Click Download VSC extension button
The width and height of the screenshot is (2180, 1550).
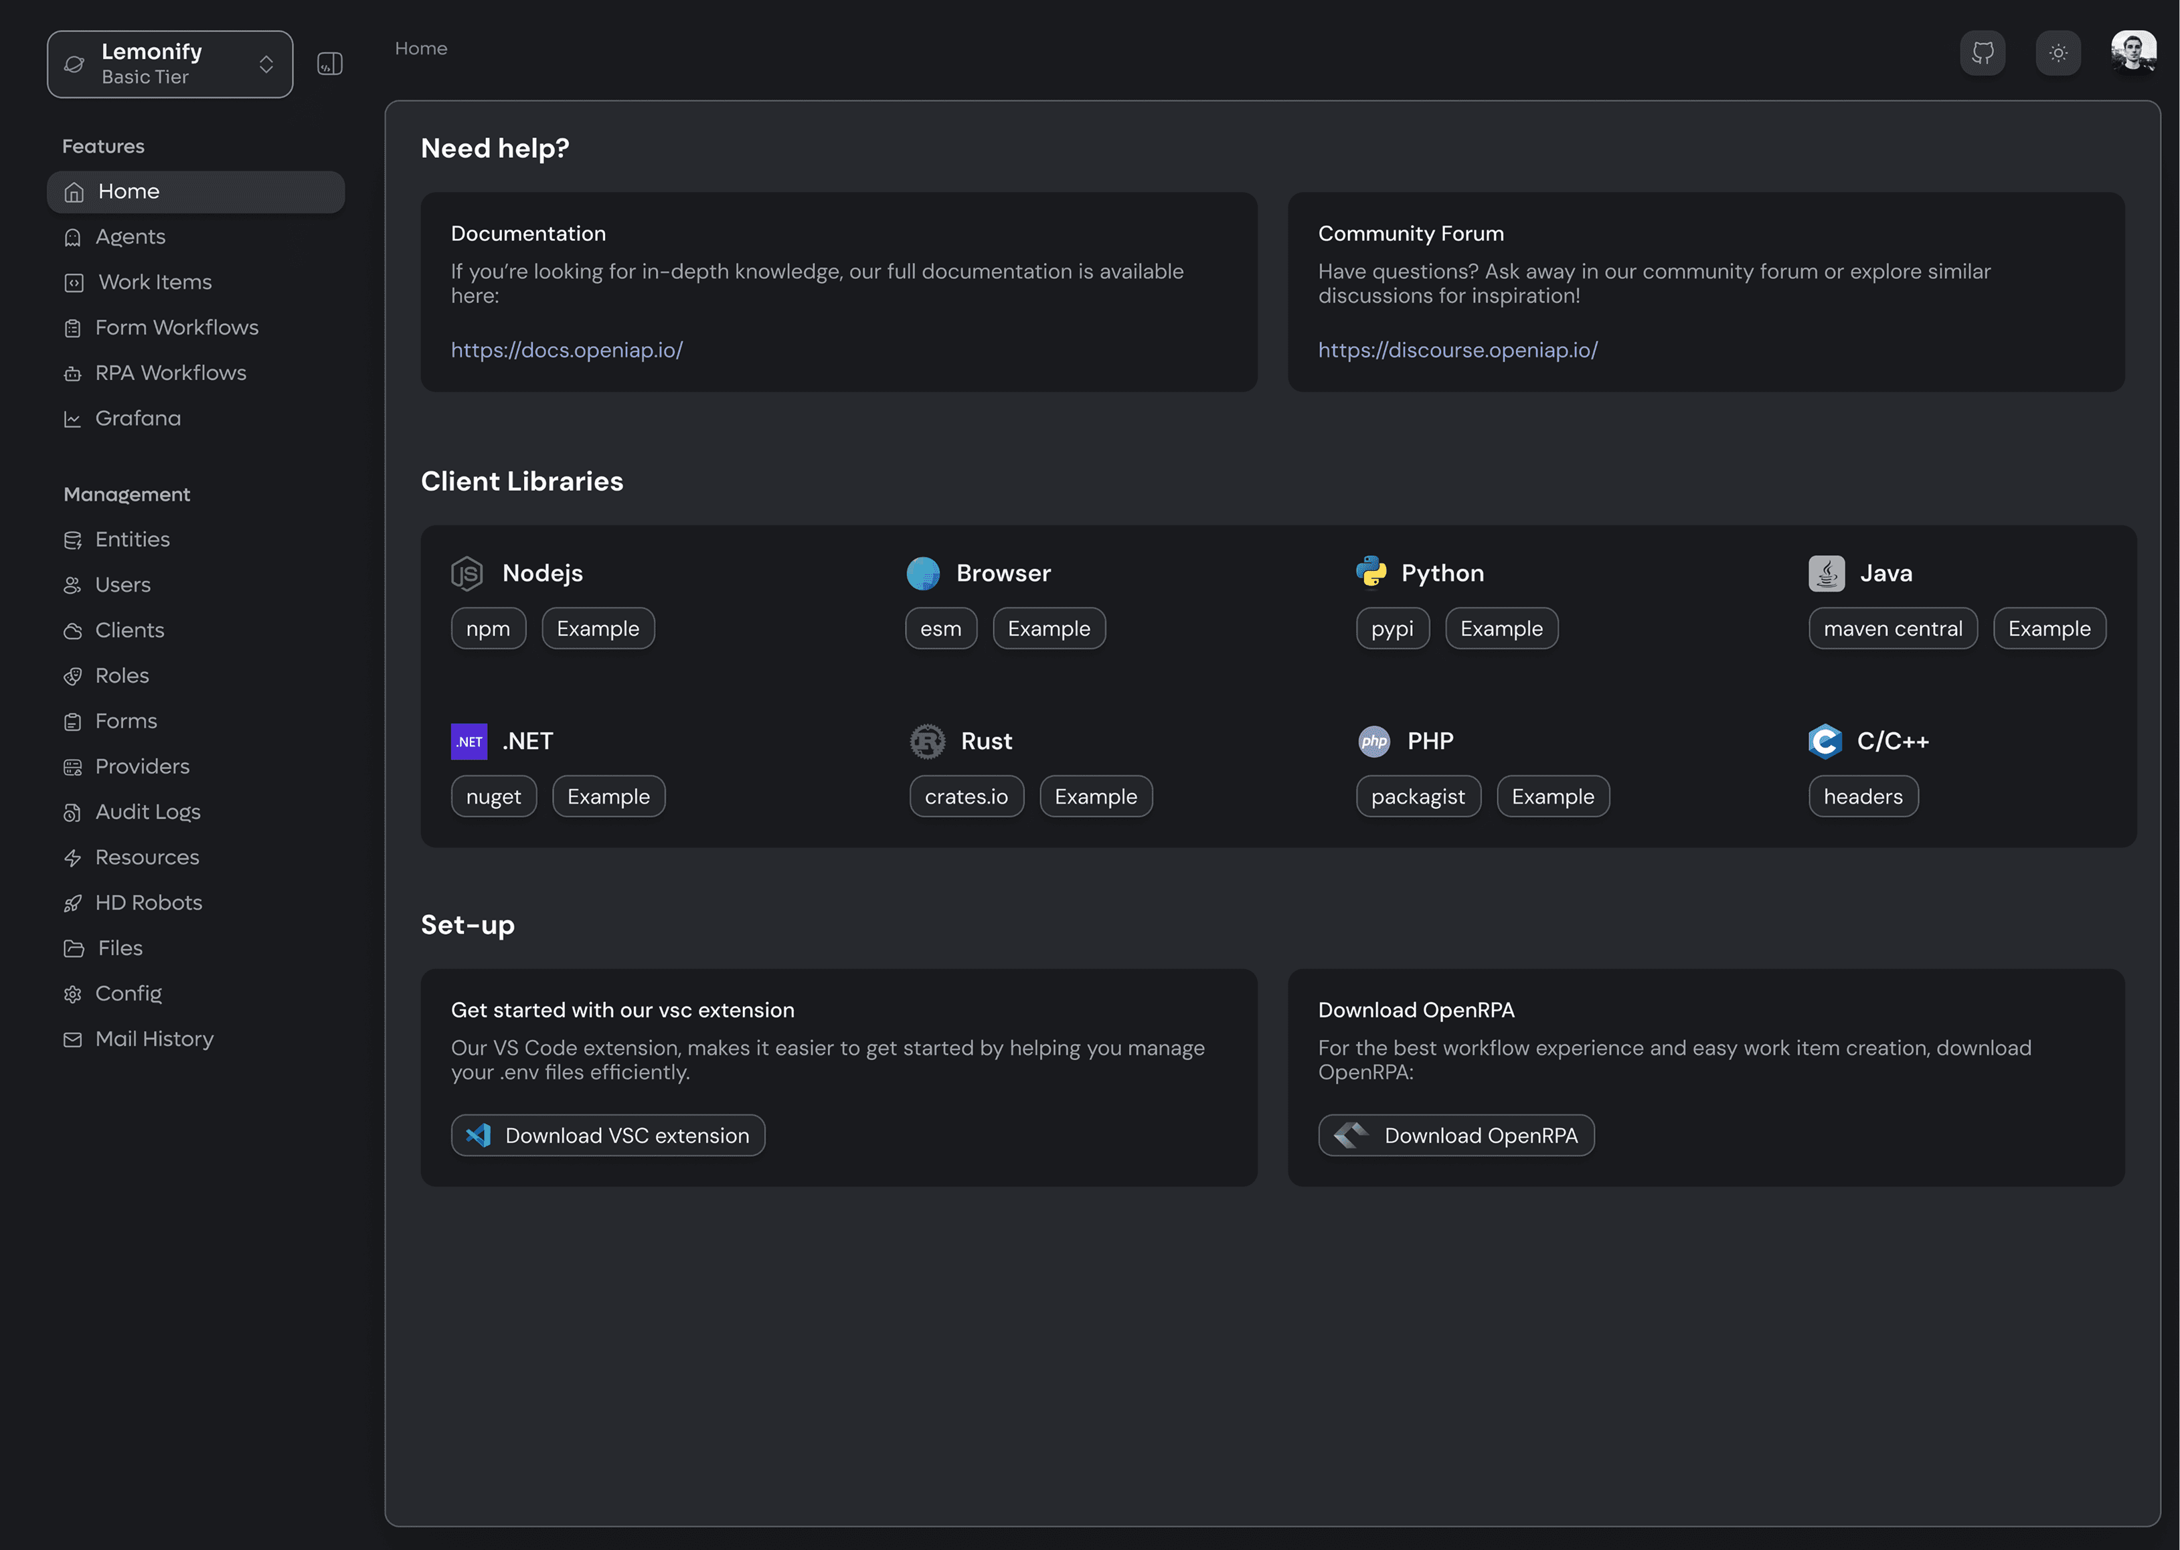[x=608, y=1136]
